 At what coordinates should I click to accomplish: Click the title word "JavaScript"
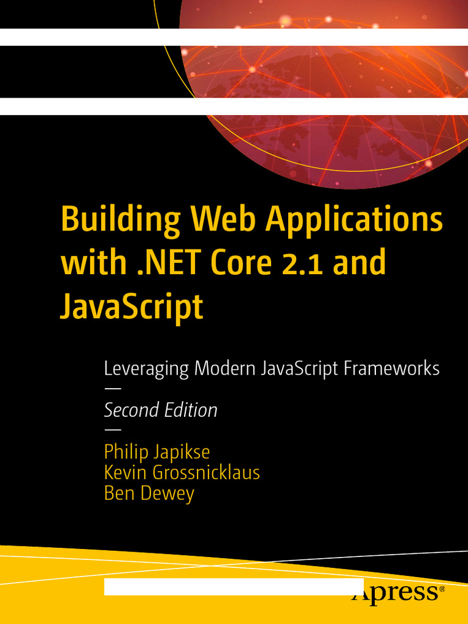coord(132,308)
